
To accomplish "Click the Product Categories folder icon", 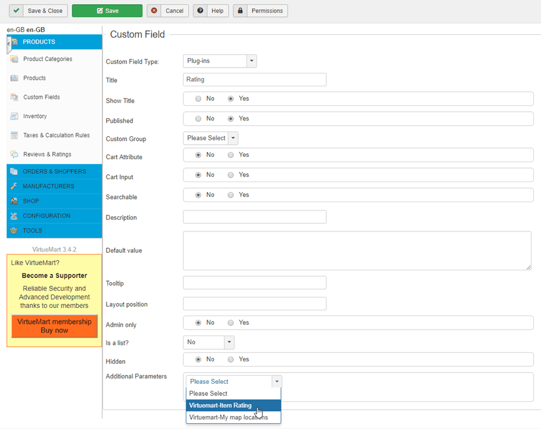I will pyautogui.click(x=14, y=59).
